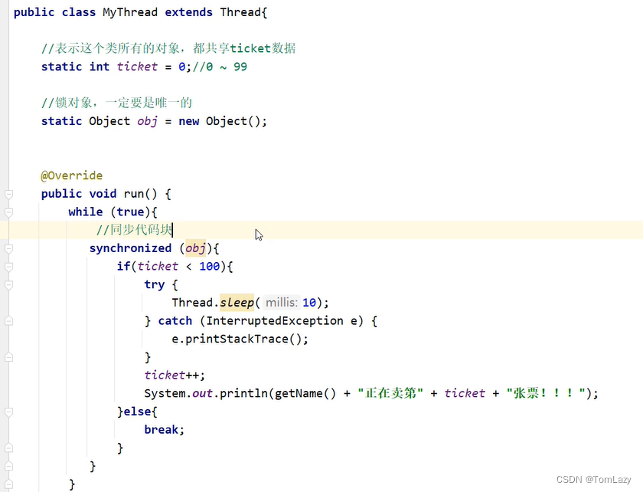Click the "张票！！！" string literal
The image size is (643, 492).
545,393
